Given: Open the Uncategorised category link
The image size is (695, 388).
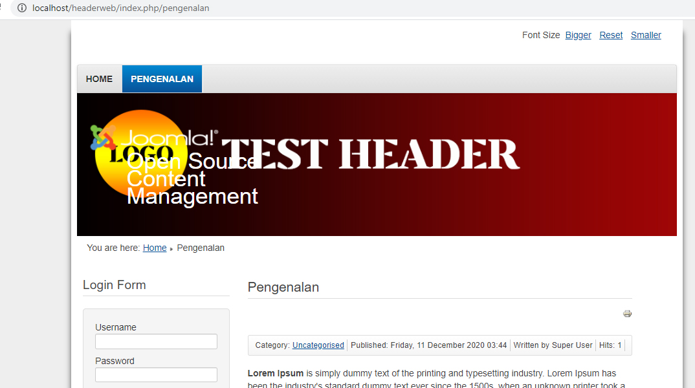Looking at the screenshot, I should pyautogui.click(x=318, y=345).
